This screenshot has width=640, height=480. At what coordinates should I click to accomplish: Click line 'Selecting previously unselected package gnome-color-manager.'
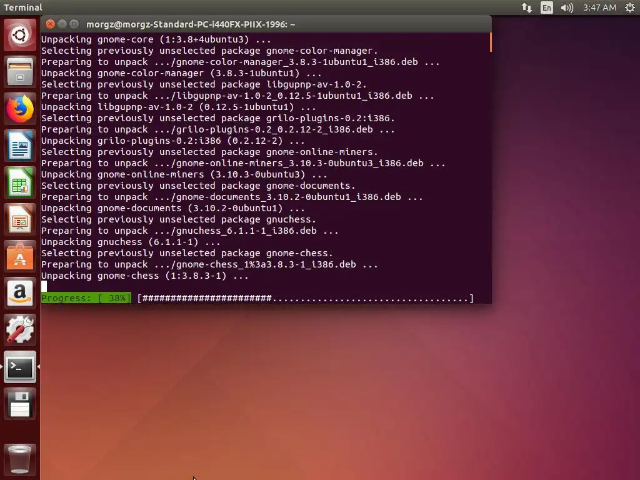tap(210, 51)
